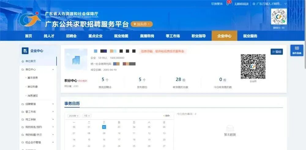Image resolution: width=306 pixels, height=150 pixels.
Task: Click the folder icon beside 我的收藏/关注
Action: 23,135
